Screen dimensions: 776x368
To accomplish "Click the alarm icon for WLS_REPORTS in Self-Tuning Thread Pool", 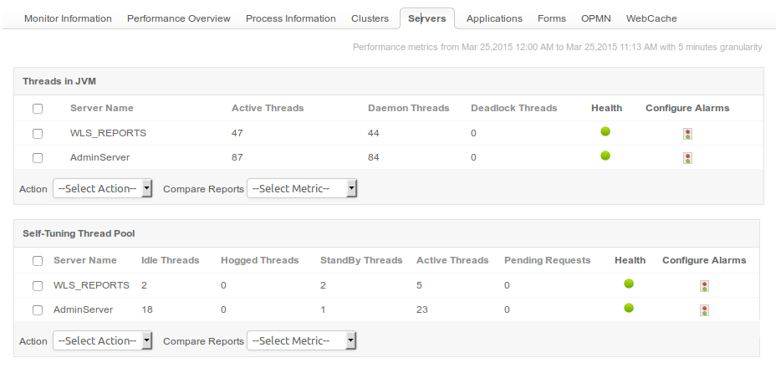I will 704,286.
